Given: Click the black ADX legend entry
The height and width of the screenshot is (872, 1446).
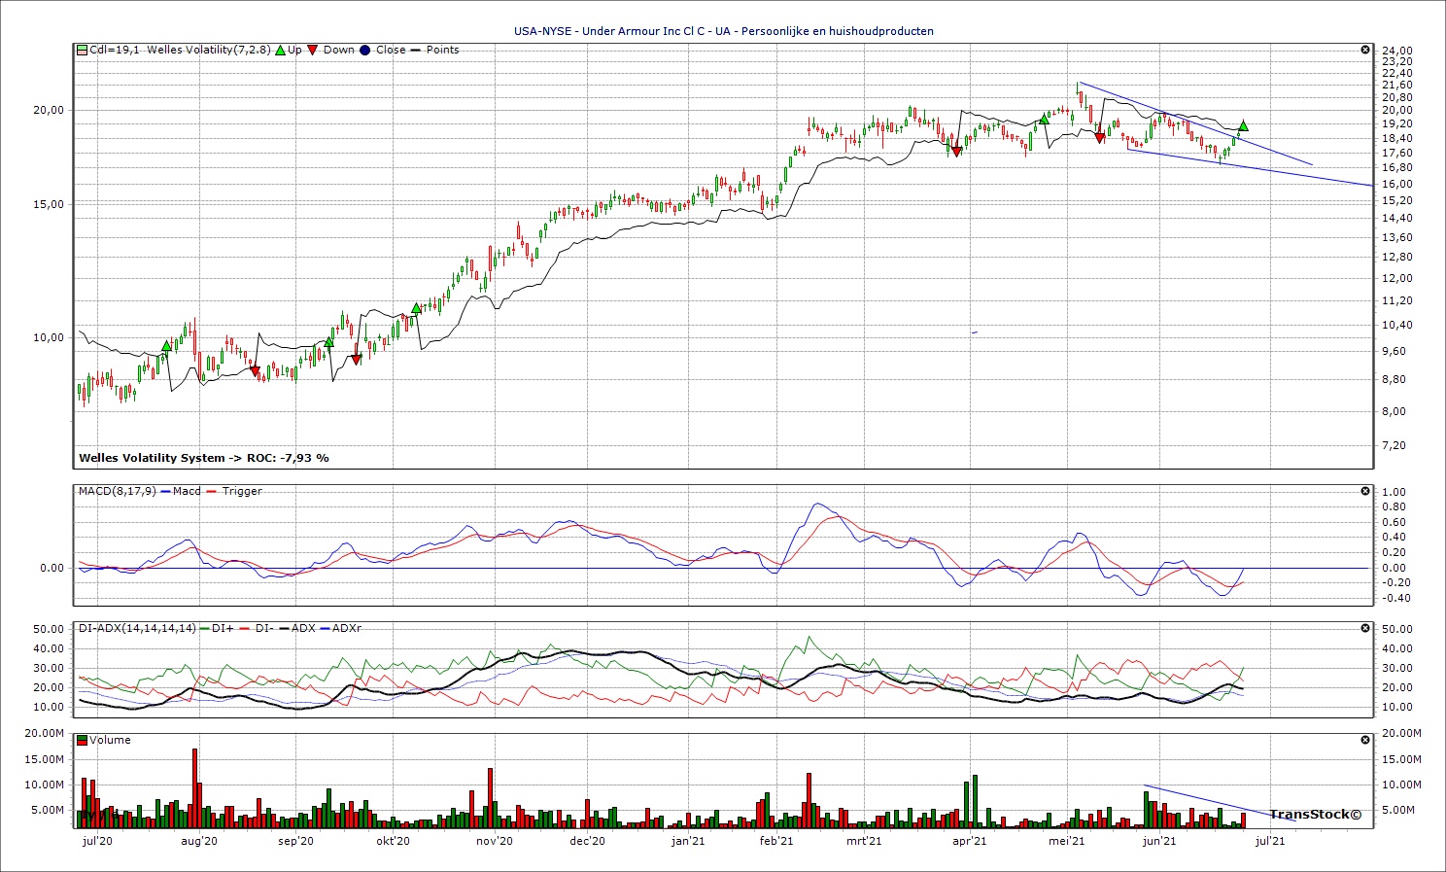Looking at the screenshot, I should click(296, 628).
